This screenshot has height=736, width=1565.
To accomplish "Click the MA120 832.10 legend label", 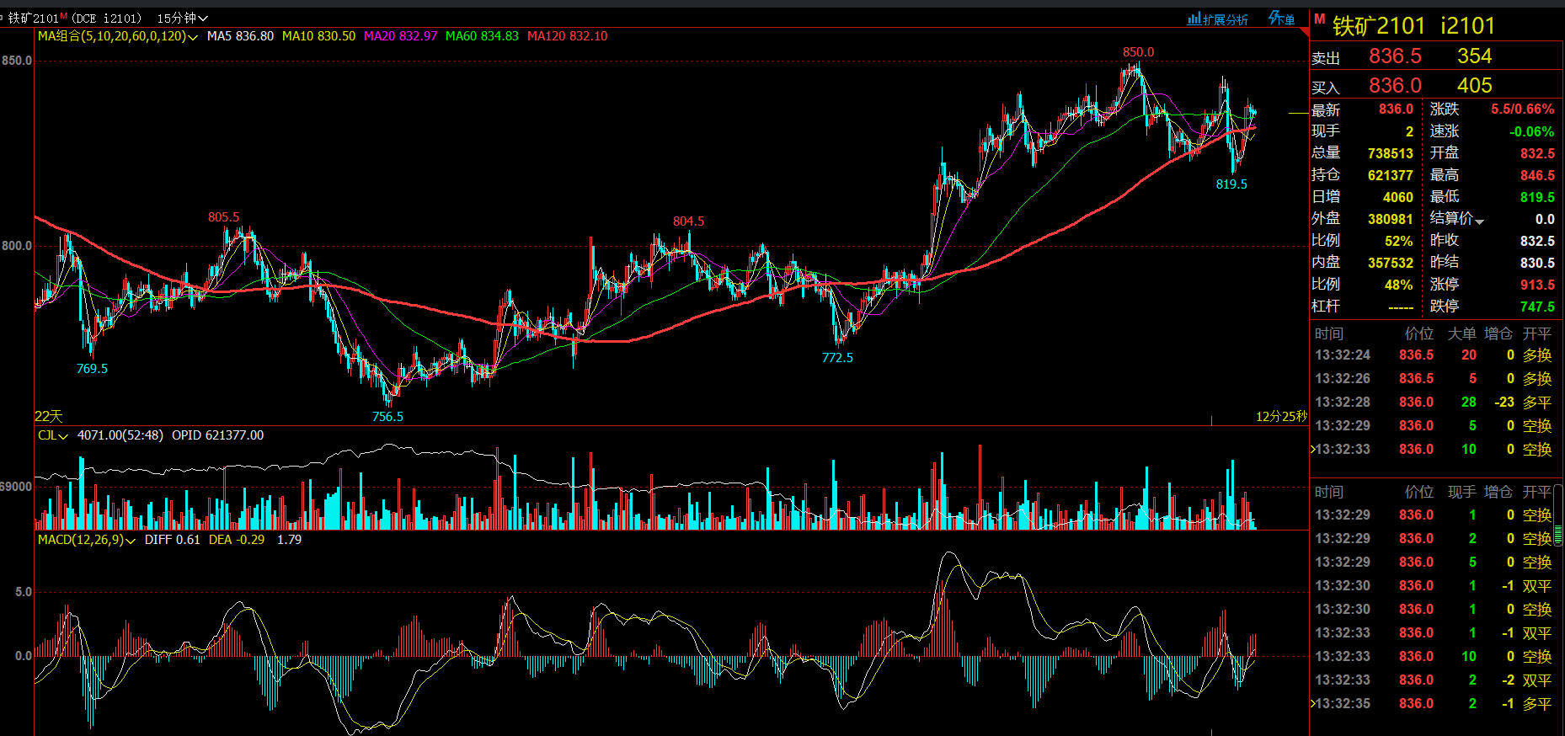I will 567,36.
